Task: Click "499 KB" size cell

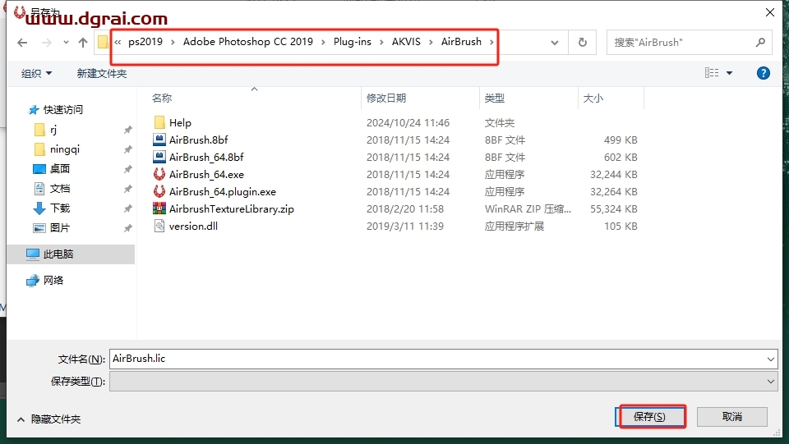Action: tap(621, 140)
